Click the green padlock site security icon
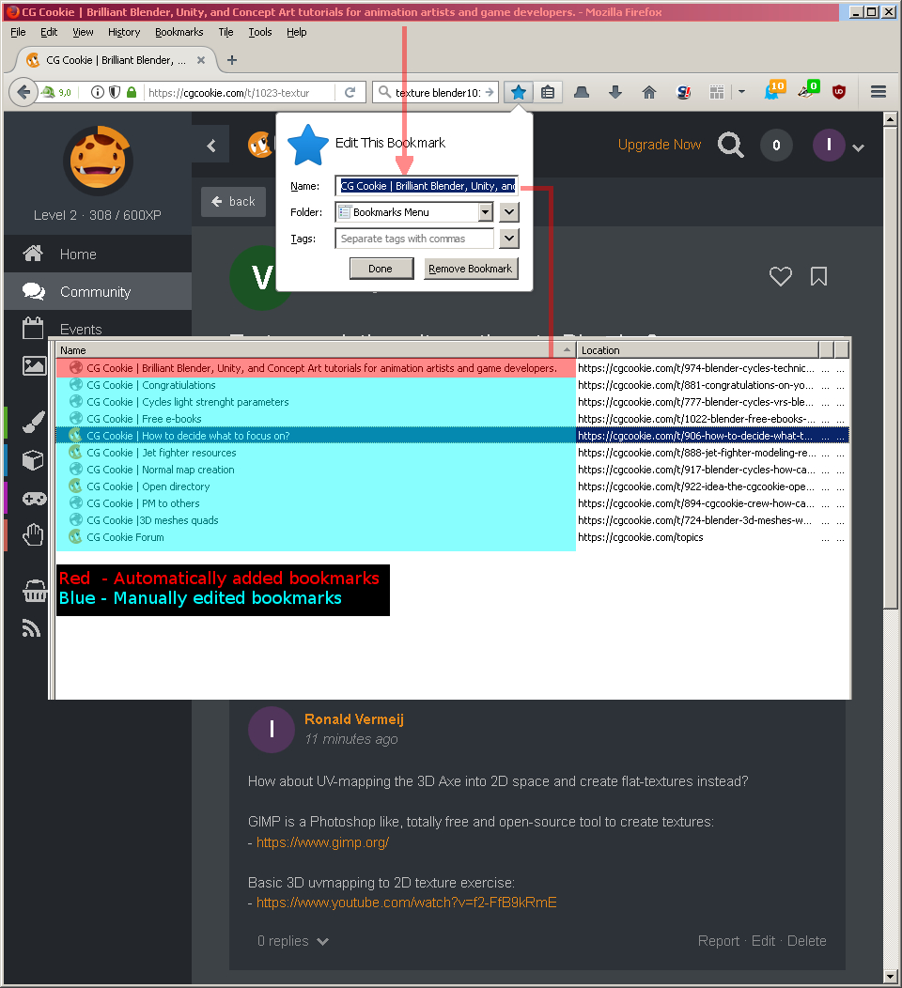The width and height of the screenshot is (902, 988). point(132,92)
